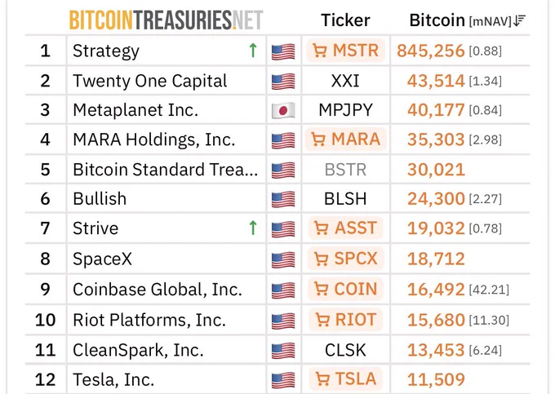
Task: Click the cart icon next to TSLA
Action: point(322,379)
